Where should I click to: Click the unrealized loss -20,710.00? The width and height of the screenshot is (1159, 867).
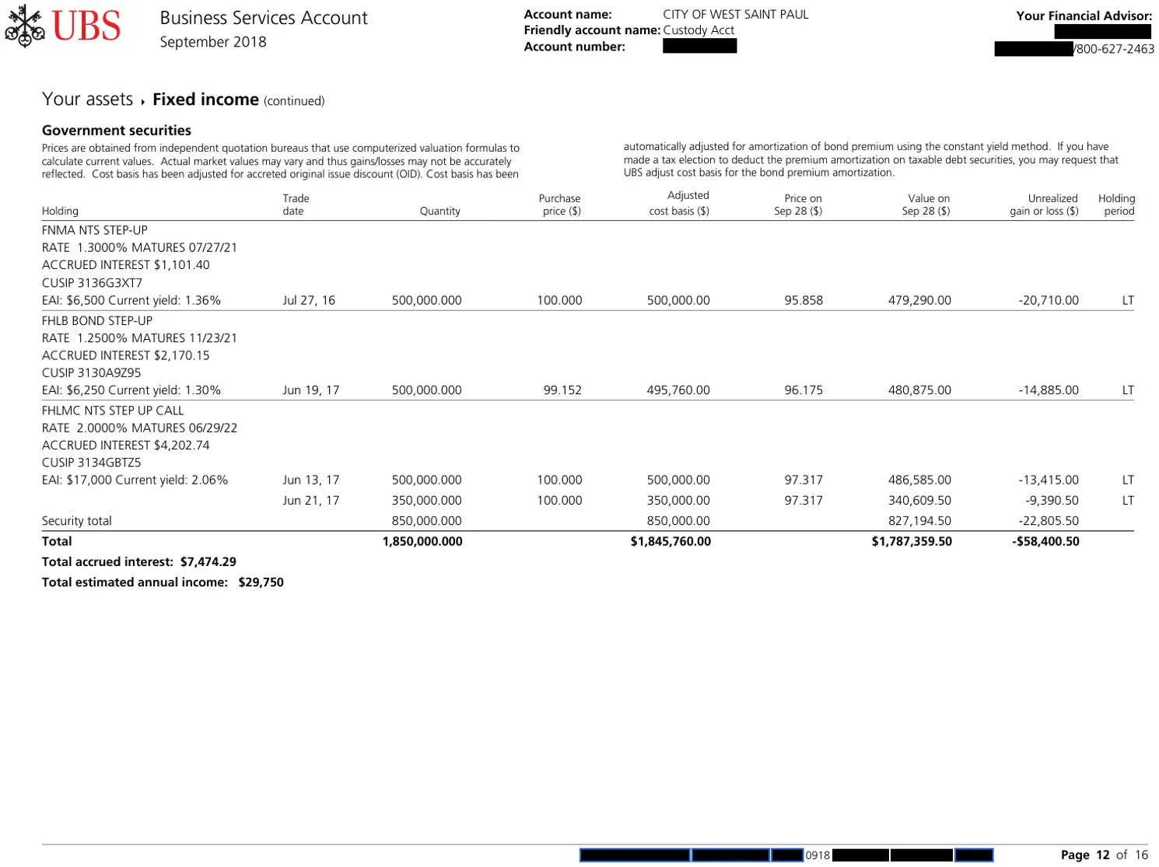pyautogui.click(x=1049, y=300)
